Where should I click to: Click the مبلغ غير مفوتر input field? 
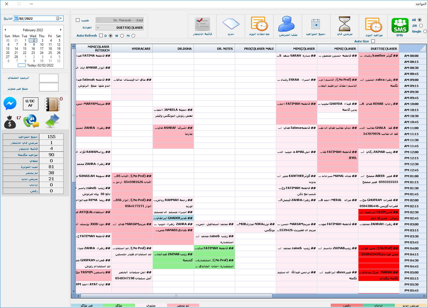(49, 87)
